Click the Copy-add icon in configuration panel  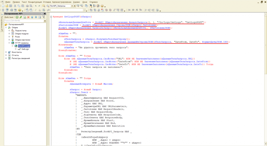pyautogui.click(x=25, y=17)
